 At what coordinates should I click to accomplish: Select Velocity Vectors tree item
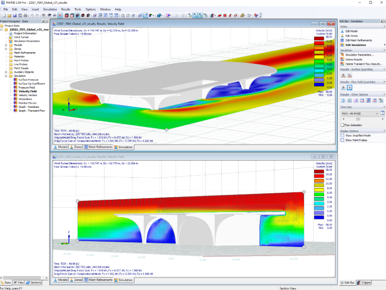(27, 95)
